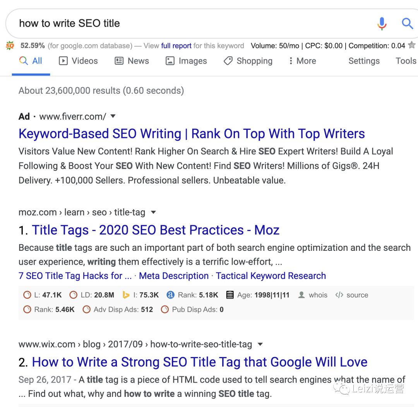The image size is (418, 407).
Task: Click the whois person icon
Action: pos(302,295)
